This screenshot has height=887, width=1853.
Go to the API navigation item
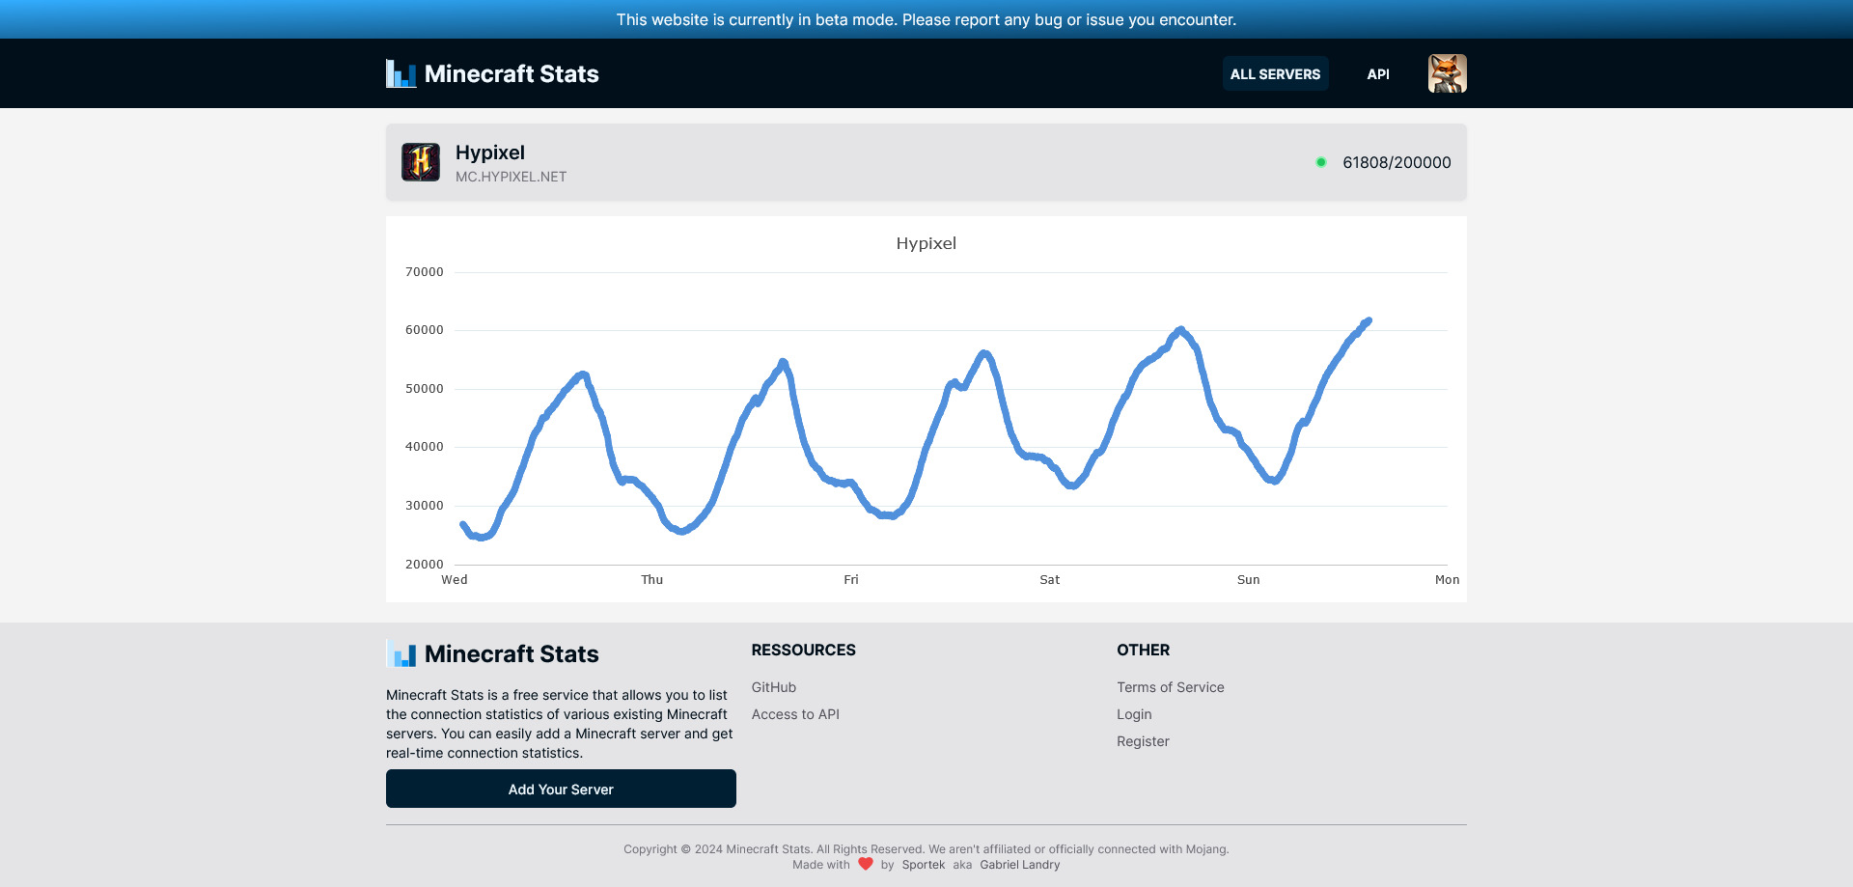[x=1378, y=73]
